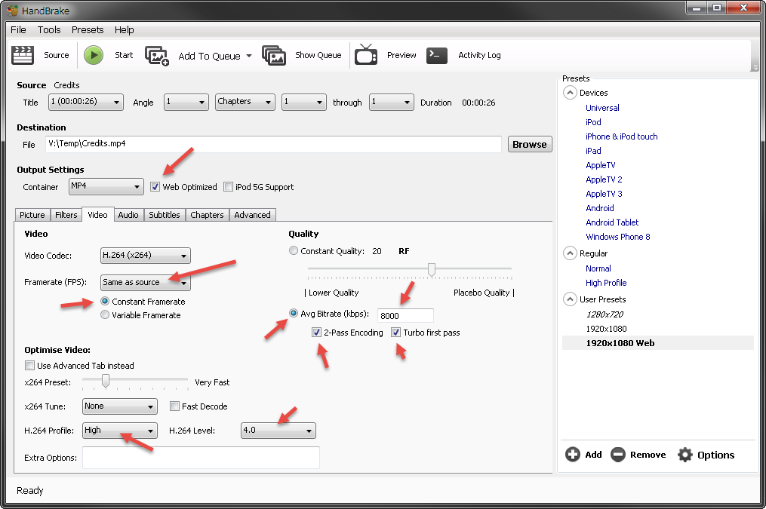Click the Activity Log terminal icon

(437, 56)
